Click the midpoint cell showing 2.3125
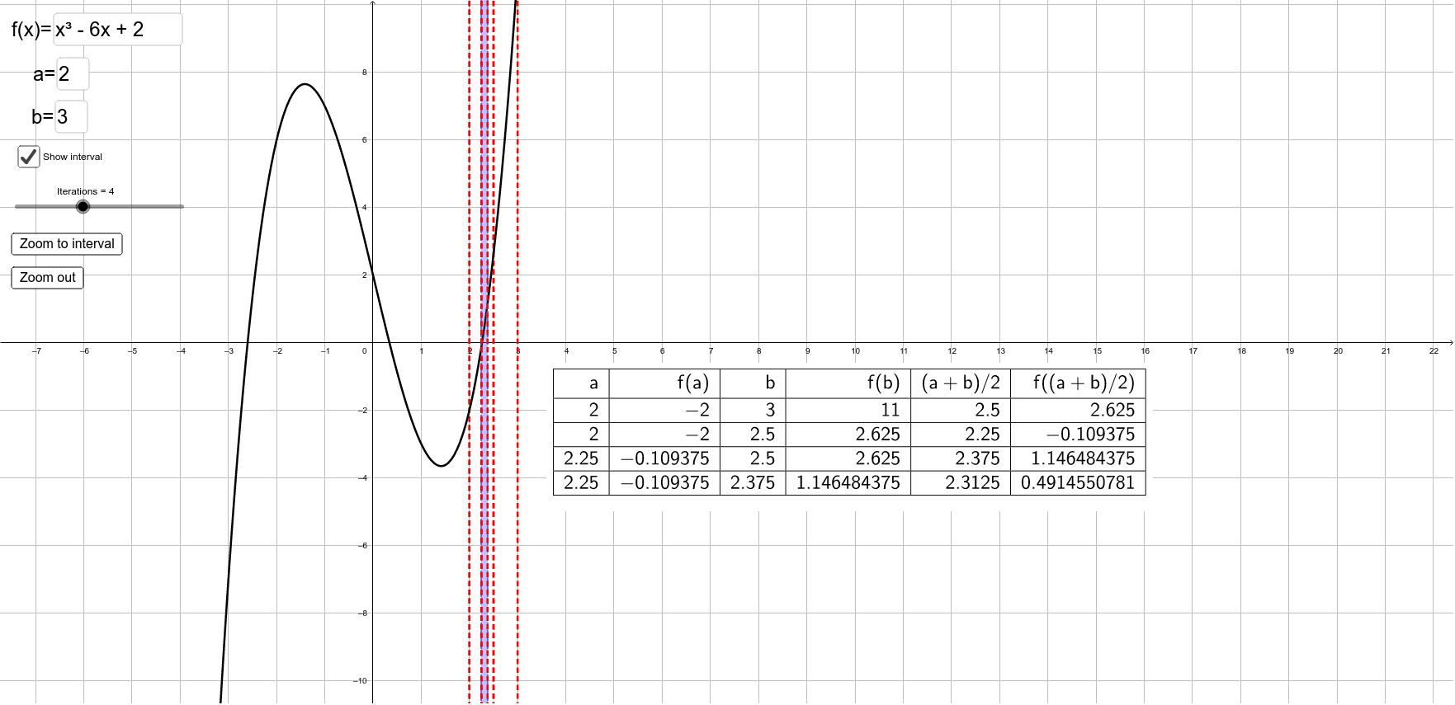1455x705 pixels. [971, 482]
